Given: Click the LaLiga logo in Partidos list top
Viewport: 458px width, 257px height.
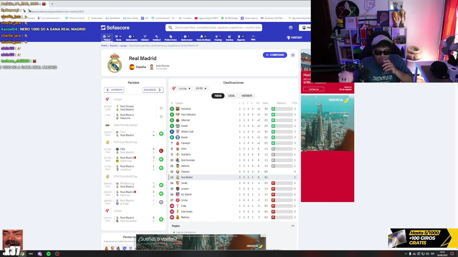Looking at the screenshot, I should 107,99.
